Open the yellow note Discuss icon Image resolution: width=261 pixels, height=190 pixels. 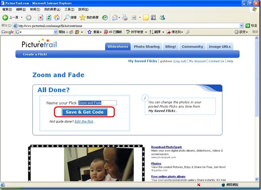(x=145, y=17)
